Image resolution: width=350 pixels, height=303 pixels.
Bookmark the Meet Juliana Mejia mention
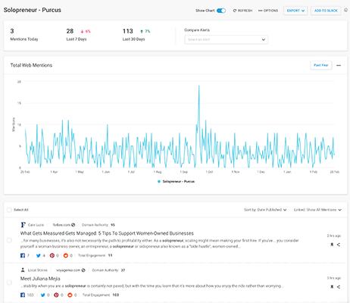[x=332, y=286]
